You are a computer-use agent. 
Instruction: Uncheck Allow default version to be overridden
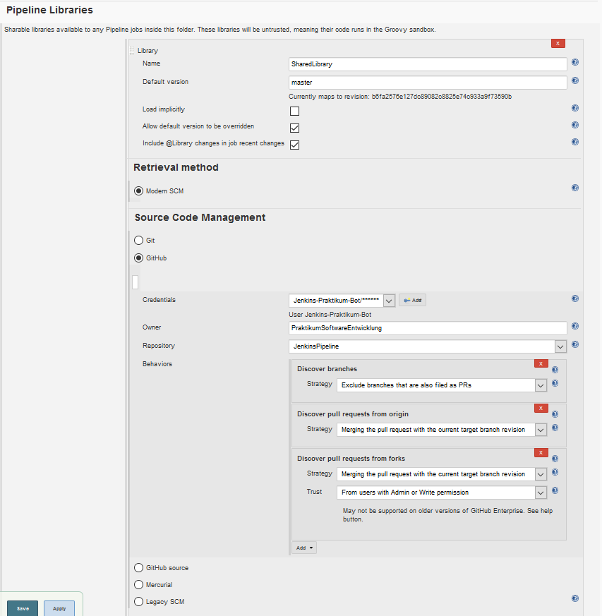pos(294,128)
